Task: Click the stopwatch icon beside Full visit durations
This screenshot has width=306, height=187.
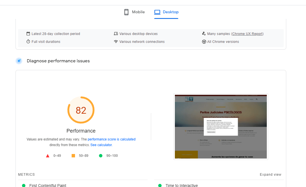Action: tap(28, 41)
